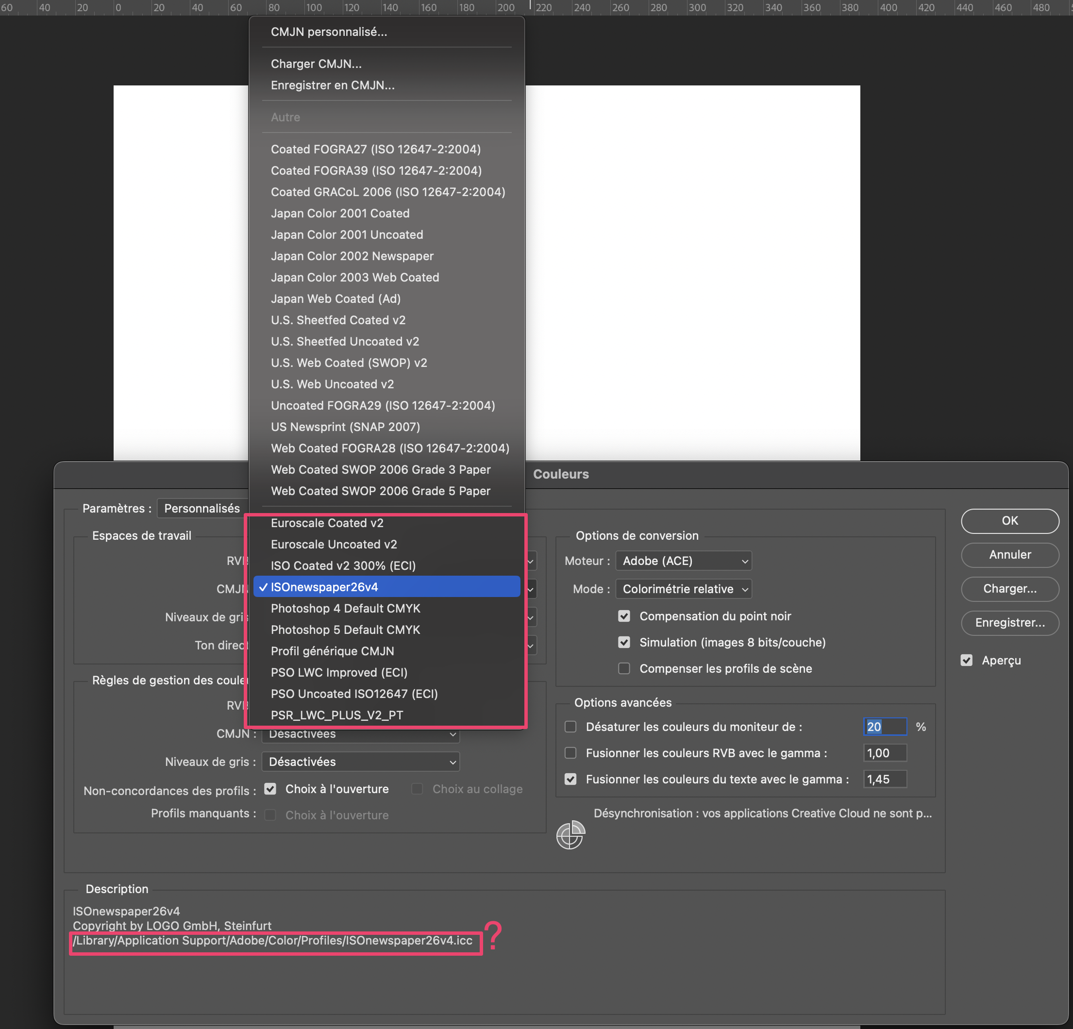
Task: Open the Mode colorimétrie dropdown
Action: (x=683, y=589)
